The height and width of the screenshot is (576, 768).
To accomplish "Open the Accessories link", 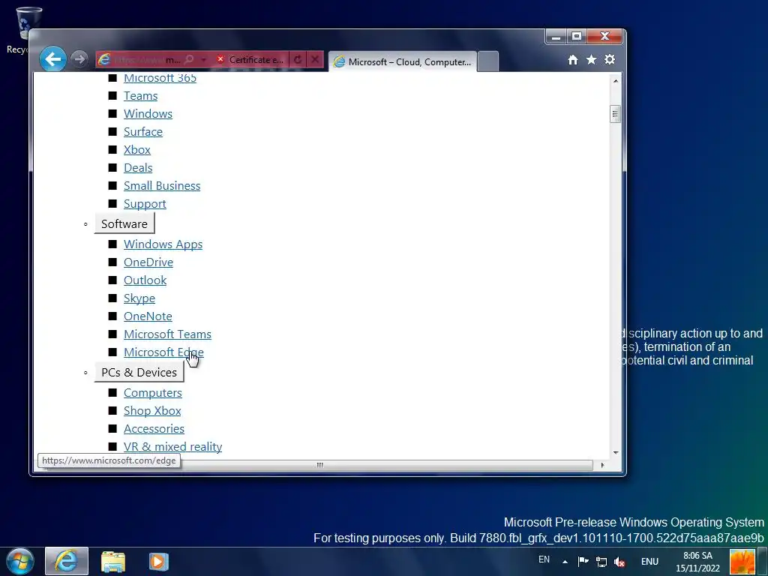I will point(154,429).
